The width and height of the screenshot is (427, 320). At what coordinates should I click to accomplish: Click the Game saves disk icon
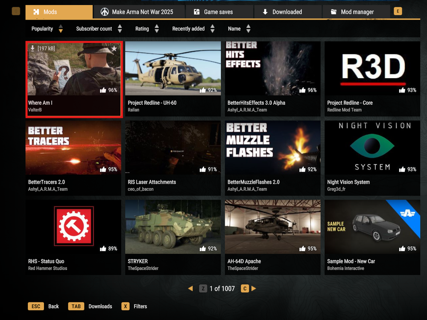pyautogui.click(x=196, y=12)
